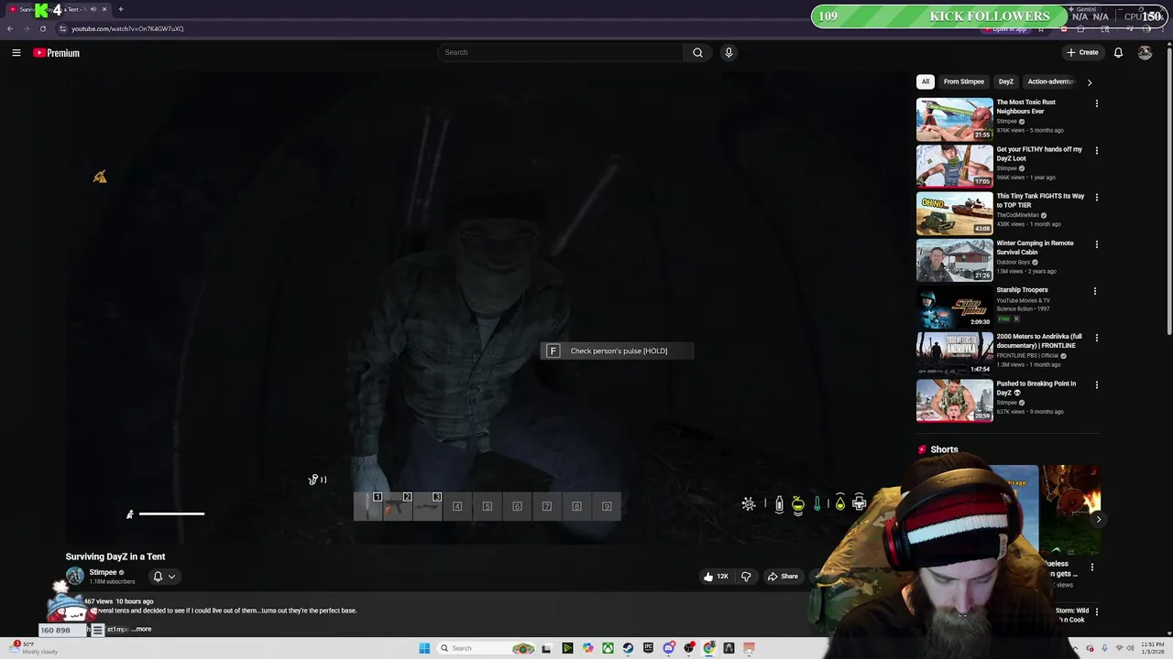Open 2000 Meters to Andriivka thumbnail
Viewport: 1173px width, 659px height.
tap(954, 353)
